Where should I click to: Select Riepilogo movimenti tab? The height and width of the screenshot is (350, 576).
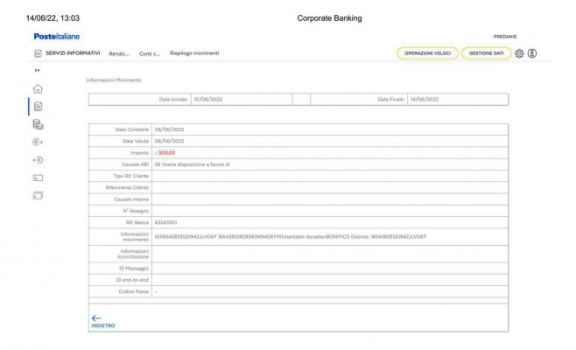tap(193, 54)
